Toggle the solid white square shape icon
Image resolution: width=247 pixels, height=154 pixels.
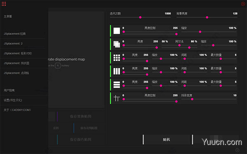click(x=117, y=31)
